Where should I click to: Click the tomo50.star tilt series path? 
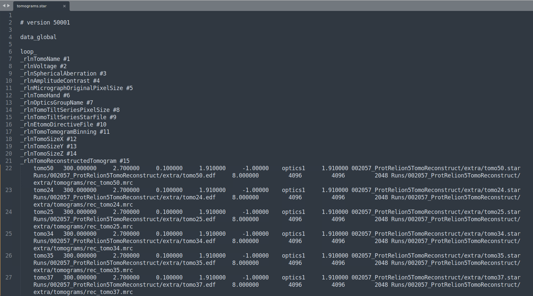point(436,168)
